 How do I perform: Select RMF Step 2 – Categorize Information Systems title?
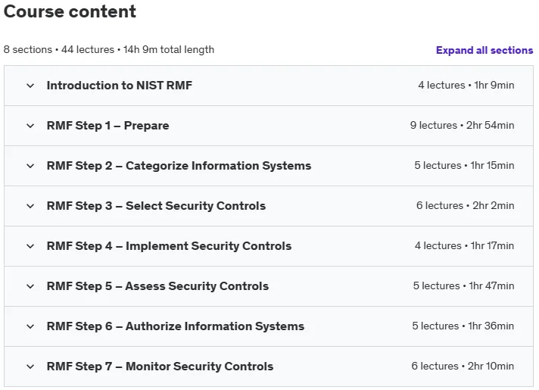[179, 166]
